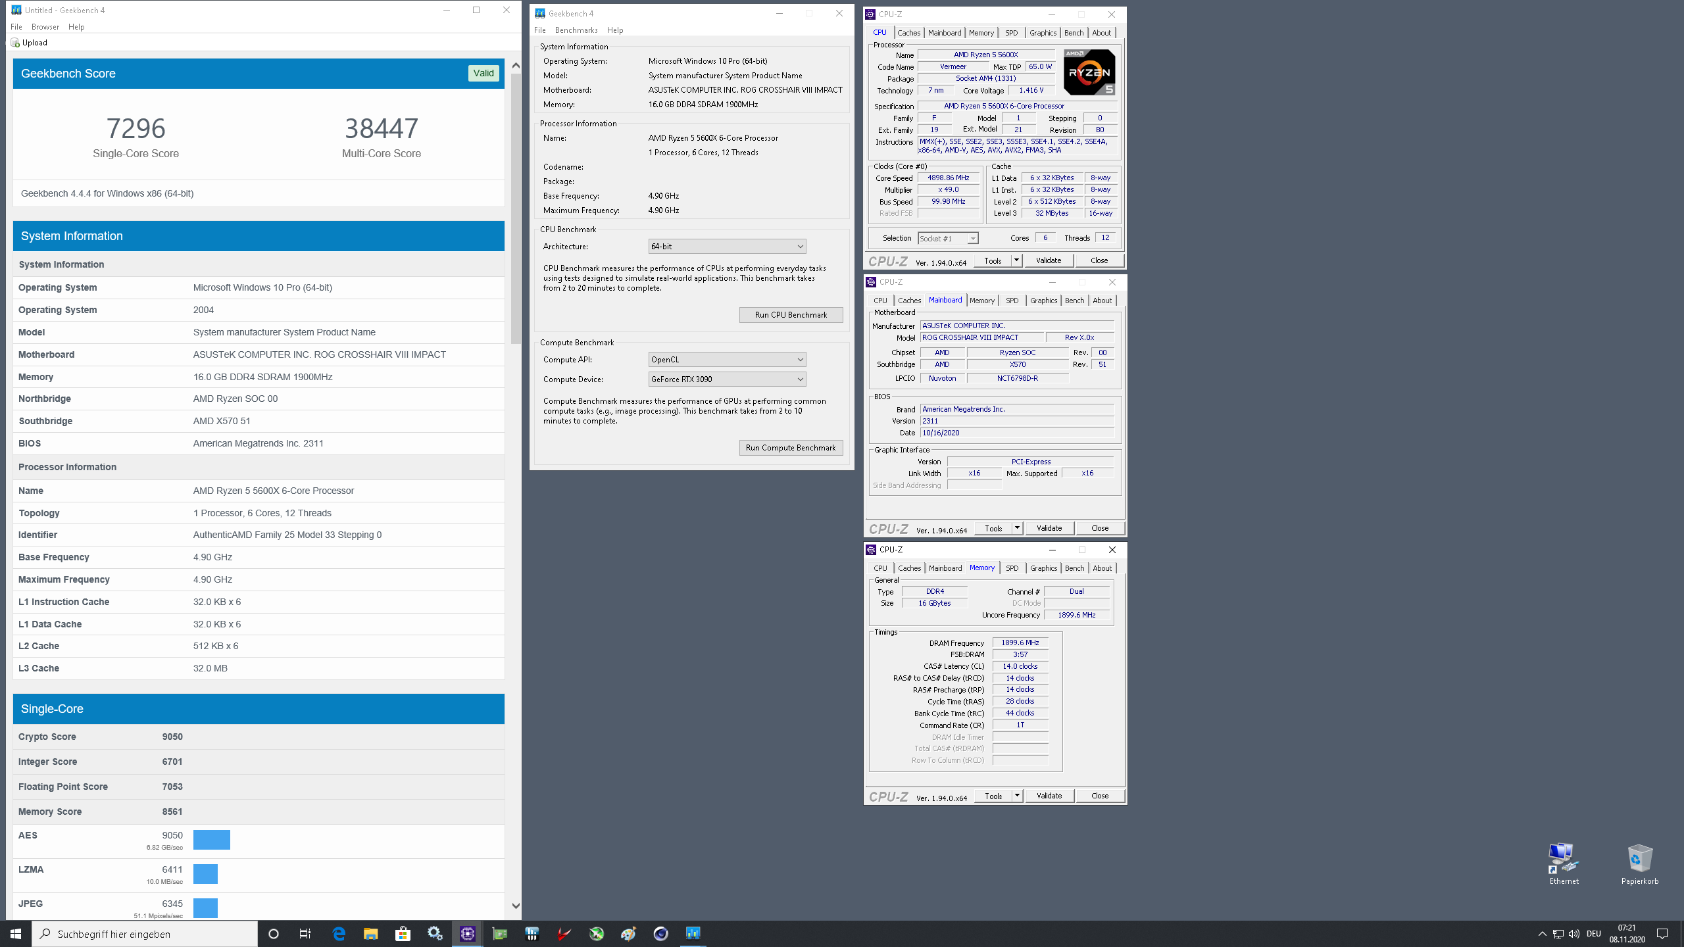This screenshot has width=1684, height=947.
Task: Switch to CPU-Z via its taskbar icon
Action: point(468,933)
